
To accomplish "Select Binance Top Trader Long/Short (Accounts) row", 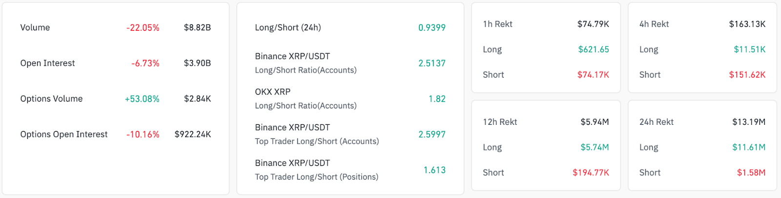I will click(317, 135).
